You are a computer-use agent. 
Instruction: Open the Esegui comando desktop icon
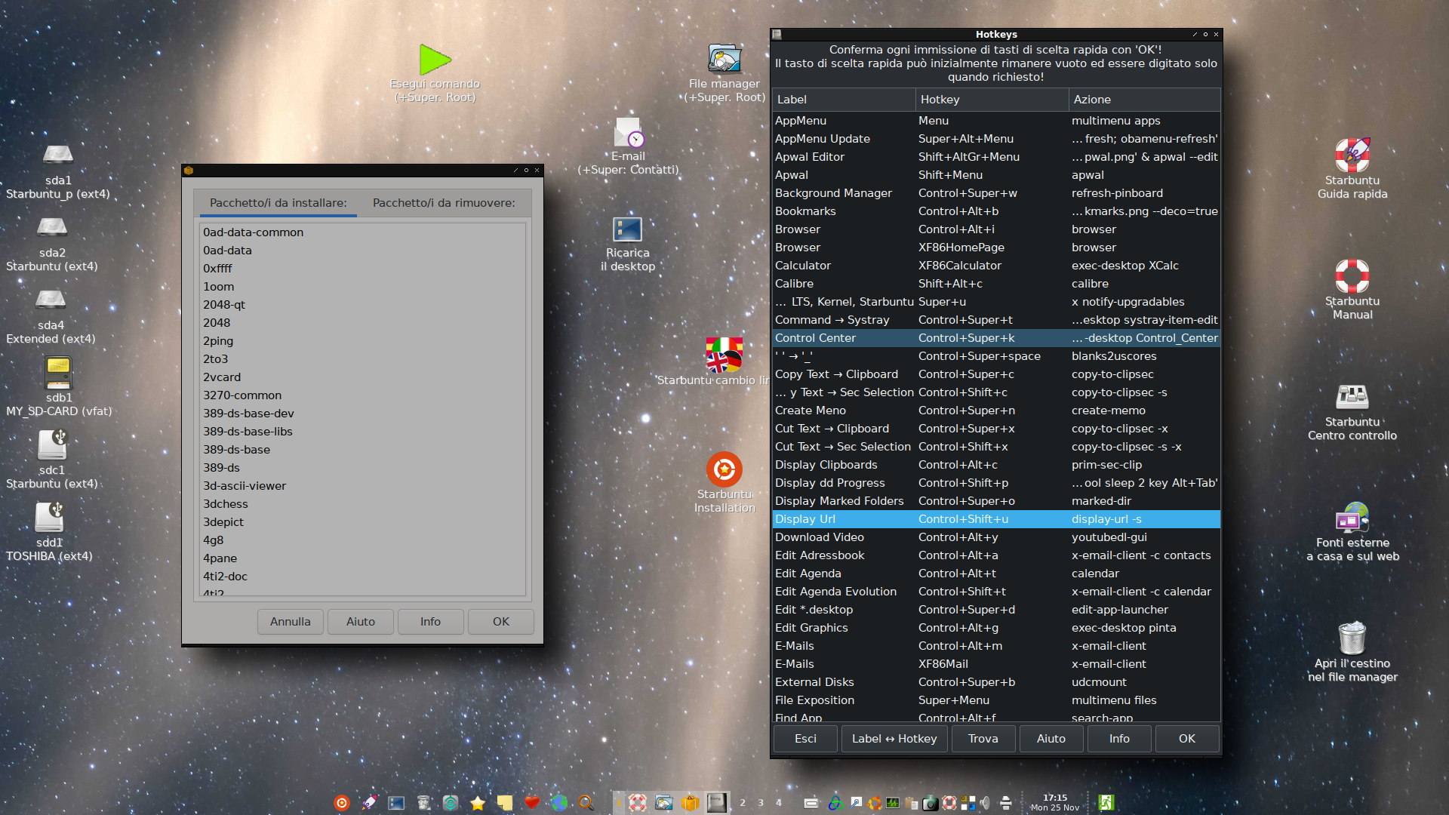435,60
